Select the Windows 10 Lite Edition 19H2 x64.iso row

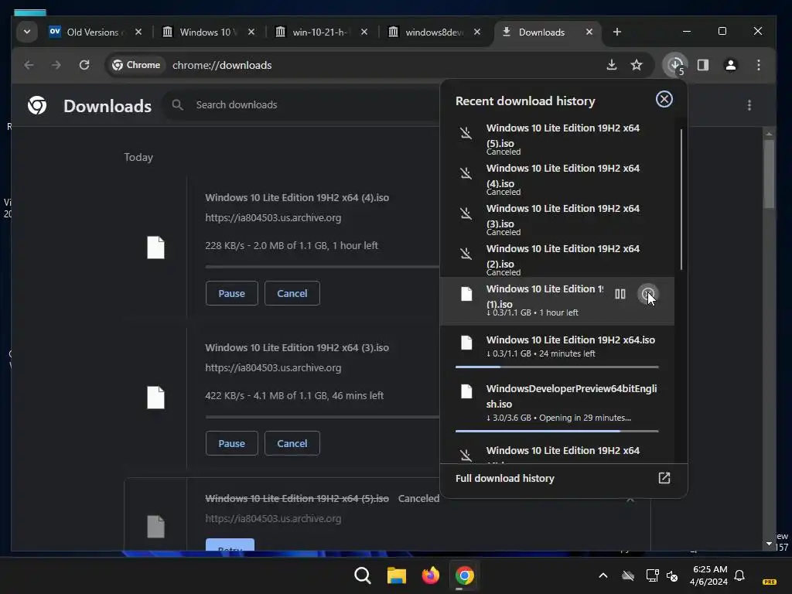click(x=557, y=349)
